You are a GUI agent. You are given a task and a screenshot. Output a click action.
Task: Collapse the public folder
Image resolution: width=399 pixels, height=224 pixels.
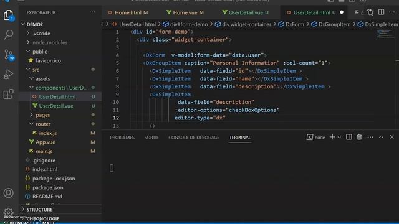(x=61, y=51)
